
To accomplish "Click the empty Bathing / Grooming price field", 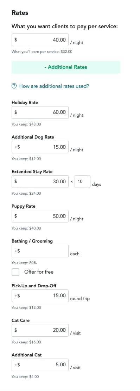I will (x=40, y=251).
